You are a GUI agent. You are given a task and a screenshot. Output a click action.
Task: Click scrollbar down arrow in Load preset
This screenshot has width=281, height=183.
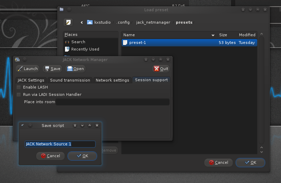(x=262, y=152)
